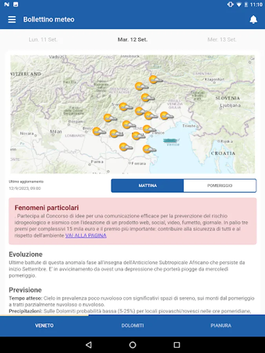The image size is (265, 353).
Task: Tap the weather icon just above Ferrara
Action: click(x=126, y=147)
